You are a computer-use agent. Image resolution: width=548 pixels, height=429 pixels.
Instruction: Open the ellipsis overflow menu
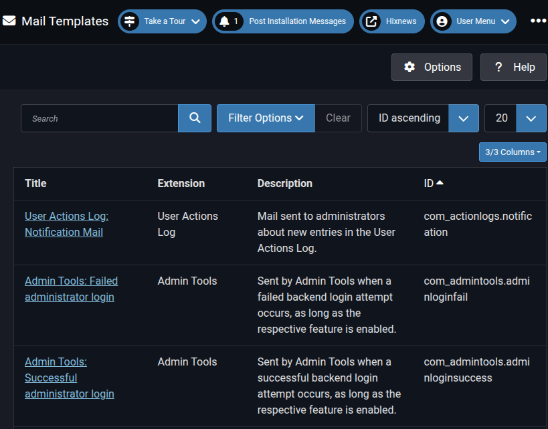pos(538,21)
